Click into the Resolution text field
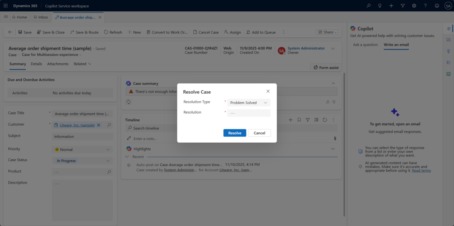The height and width of the screenshot is (226, 454). 249,113
